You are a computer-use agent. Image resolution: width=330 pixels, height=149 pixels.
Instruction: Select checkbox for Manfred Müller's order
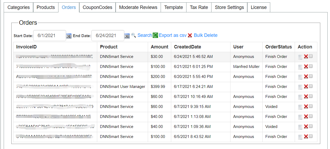click(311, 66)
